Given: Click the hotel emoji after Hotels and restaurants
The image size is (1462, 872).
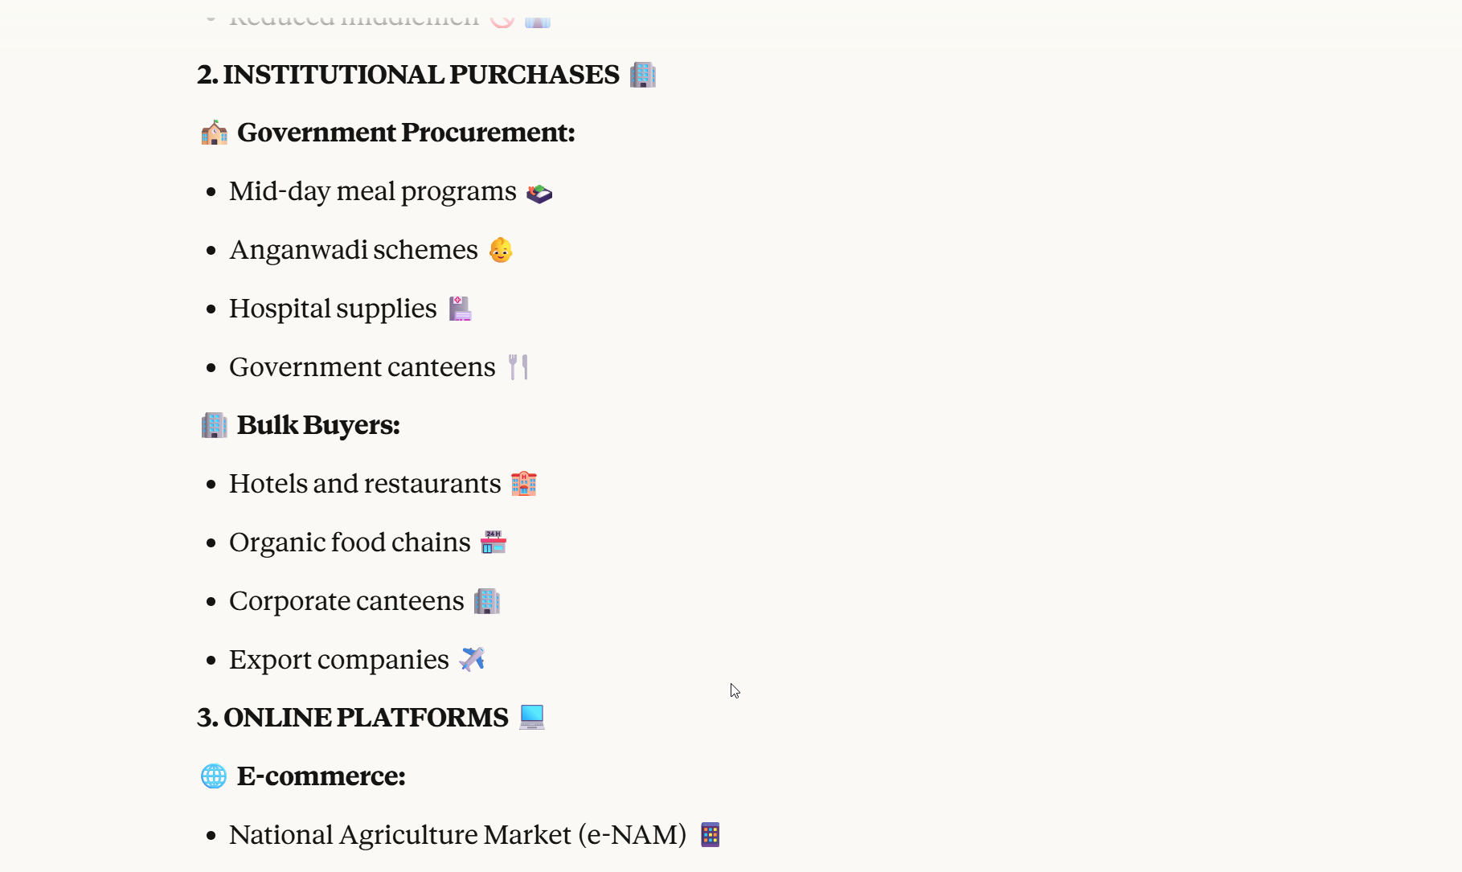Looking at the screenshot, I should (x=524, y=484).
